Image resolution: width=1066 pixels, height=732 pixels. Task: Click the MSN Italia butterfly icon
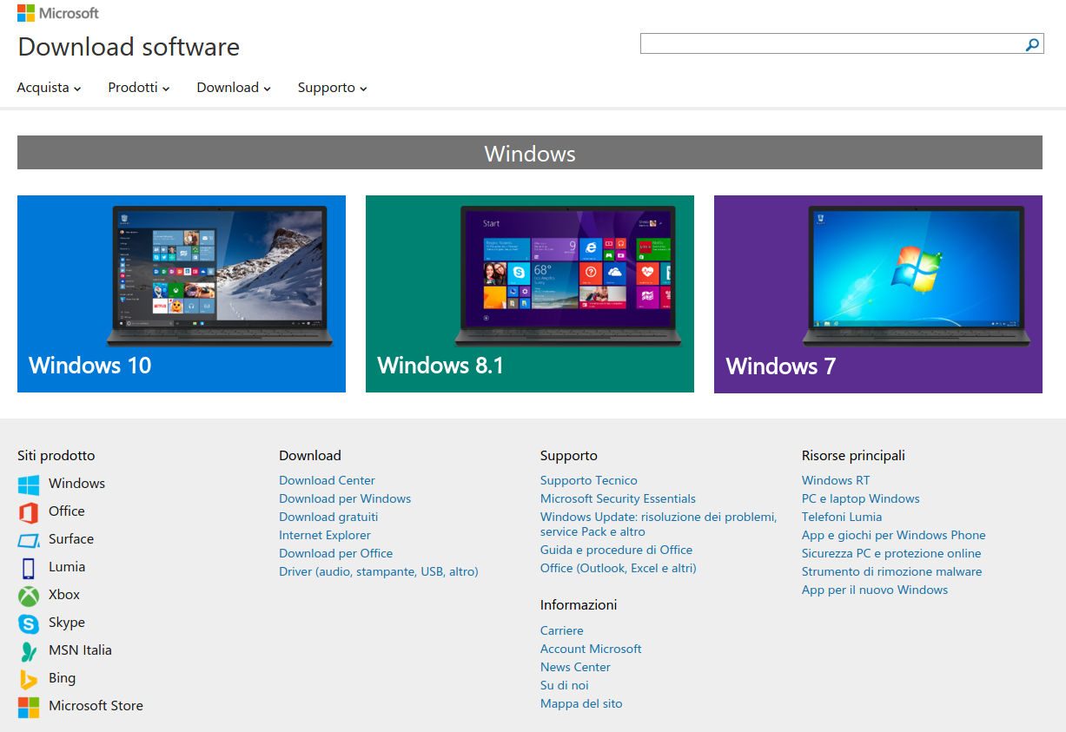[x=29, y=651]
